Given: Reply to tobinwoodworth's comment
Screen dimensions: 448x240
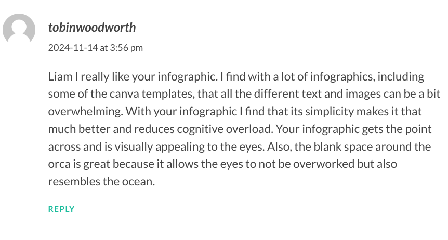Looking at the screenshot, I should coord(61,209).
